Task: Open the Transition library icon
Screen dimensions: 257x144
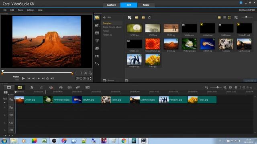Action: pyautogui.click(x=97, y=33)
